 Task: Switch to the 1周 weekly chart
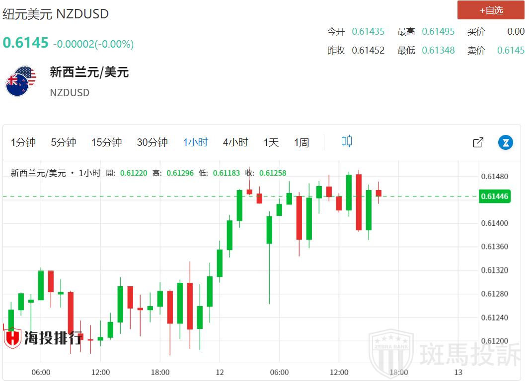(x=301, y=142)
